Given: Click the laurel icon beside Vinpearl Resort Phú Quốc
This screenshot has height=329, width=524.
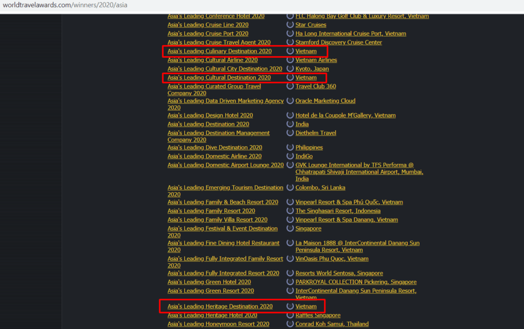Looking at the screenshot, I should [290, 202].
